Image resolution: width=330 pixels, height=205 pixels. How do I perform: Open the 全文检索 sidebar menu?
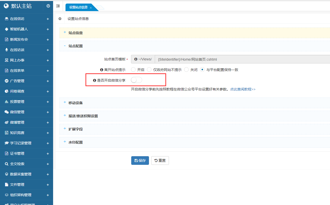pos(17,164)
